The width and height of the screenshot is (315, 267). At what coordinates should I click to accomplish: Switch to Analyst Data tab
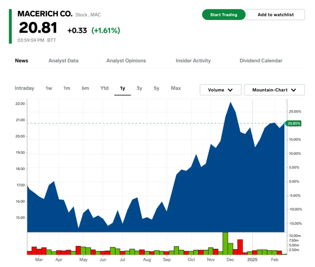point(63,61)
